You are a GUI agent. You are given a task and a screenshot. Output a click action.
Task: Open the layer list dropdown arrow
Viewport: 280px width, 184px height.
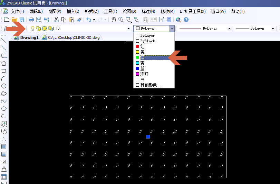point(129,29)
